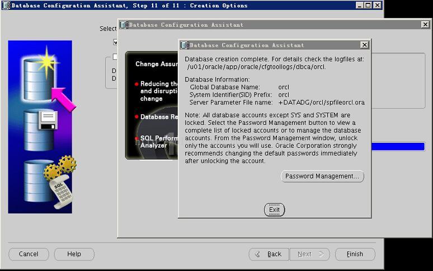Click the blue progress bar in middle window
The image size is (433, 271).
pyautogui.click(x=398, y=147)
